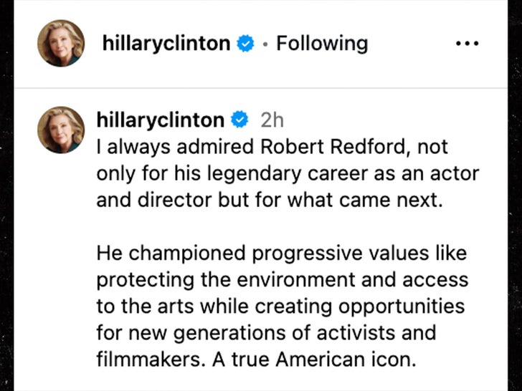Click the hillaryclinton username above the caption
The image size is (522, 391).
(161, 119)
